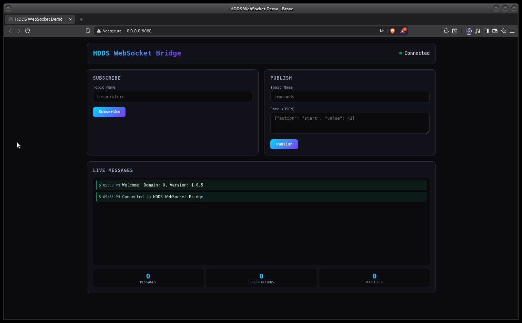The height and width of the screenshot is (323, 522).
Task: Click the Publish button
Action: [284, 144]
